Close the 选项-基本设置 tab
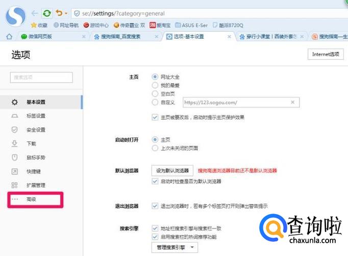Screen dimensions: 348x256 (229, 37)
